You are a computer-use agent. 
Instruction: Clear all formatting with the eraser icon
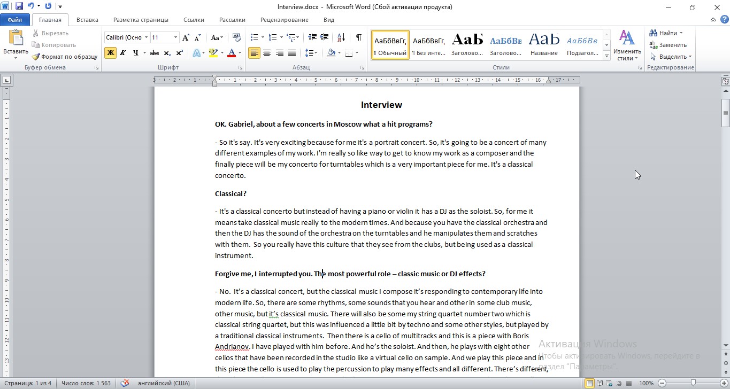[237, 37]
